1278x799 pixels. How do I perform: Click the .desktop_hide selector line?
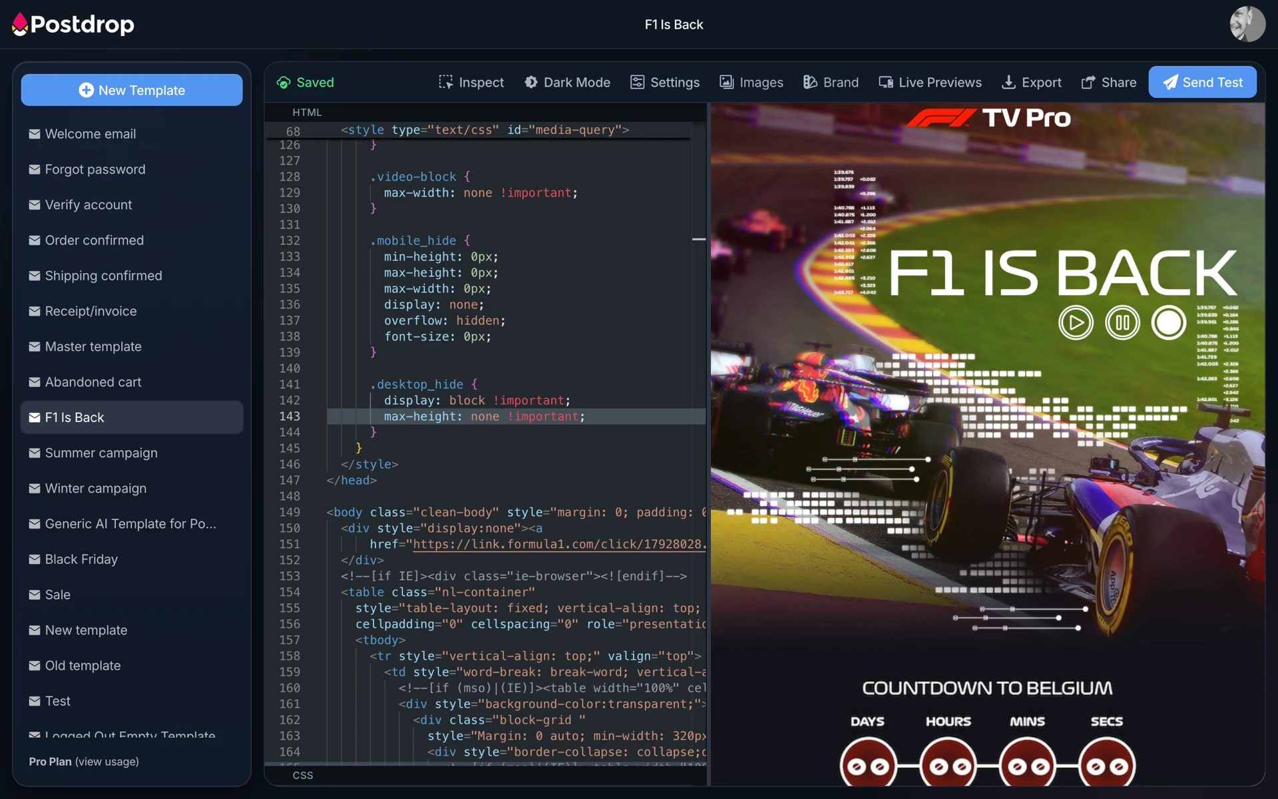pos(423,385)
